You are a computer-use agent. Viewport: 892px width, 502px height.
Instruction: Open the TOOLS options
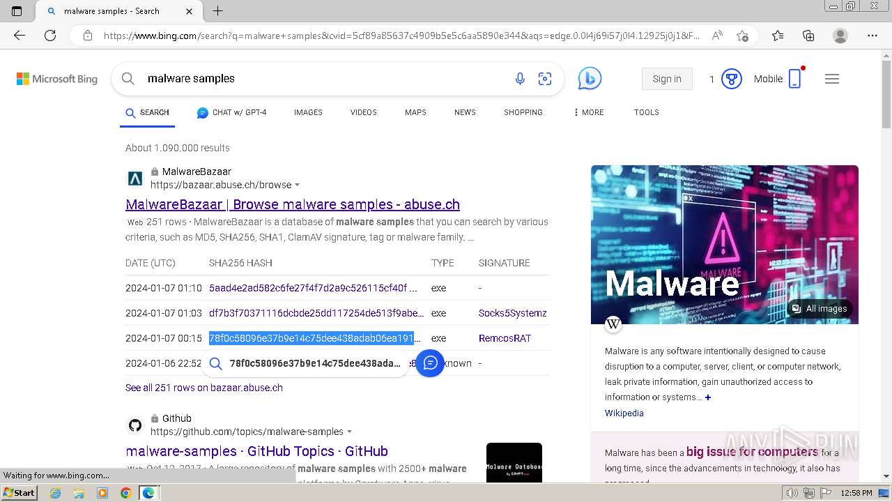646,112
